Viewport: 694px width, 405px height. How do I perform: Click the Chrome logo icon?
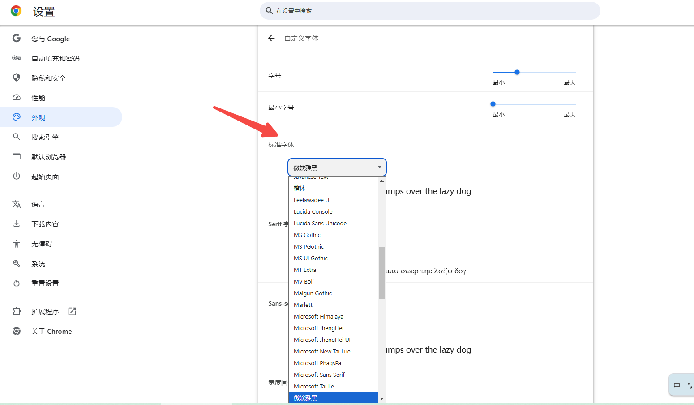pos(16,11)
